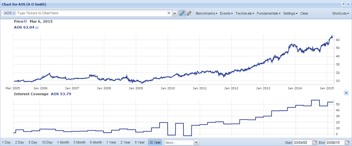
Task: Select the 1 Year range
Action: [x=111, y=142]
